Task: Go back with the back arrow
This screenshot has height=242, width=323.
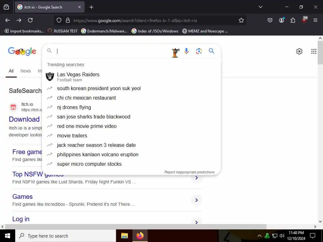Action: (x=8, y=20)
